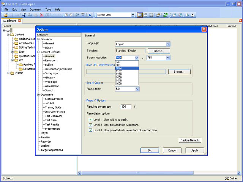Click the Cancel Check Out toolbar icon
243x182 pixels.
(193, 15)
